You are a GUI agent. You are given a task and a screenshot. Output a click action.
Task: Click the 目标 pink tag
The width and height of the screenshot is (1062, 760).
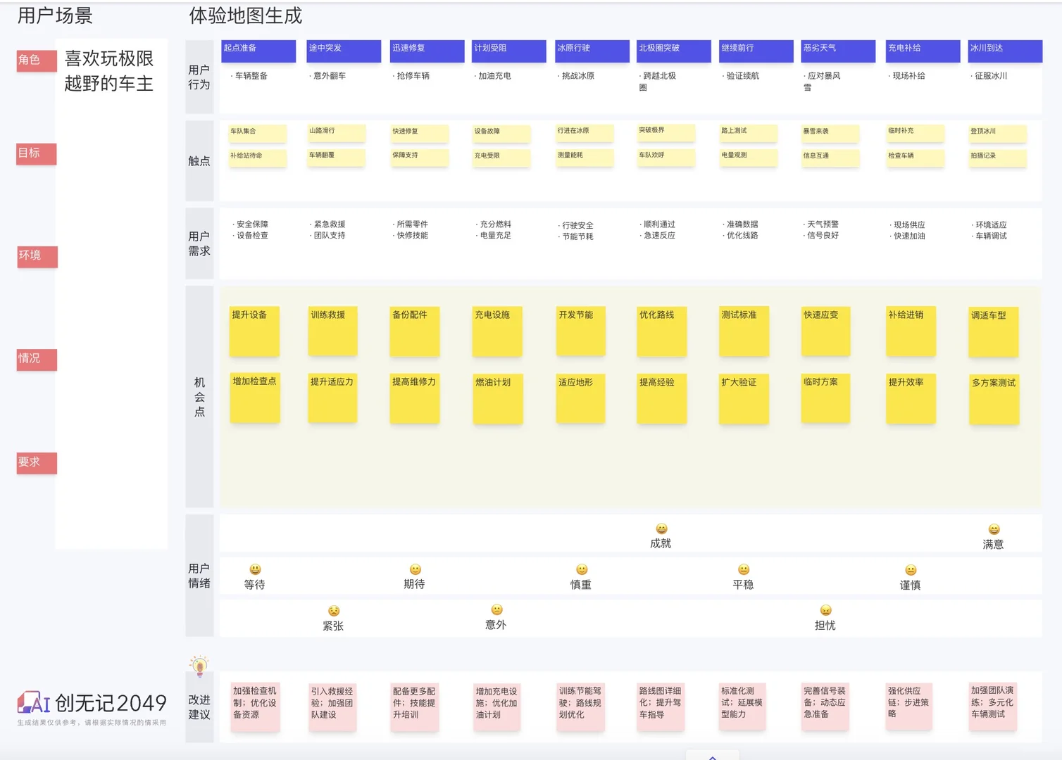tap(37, 153)
